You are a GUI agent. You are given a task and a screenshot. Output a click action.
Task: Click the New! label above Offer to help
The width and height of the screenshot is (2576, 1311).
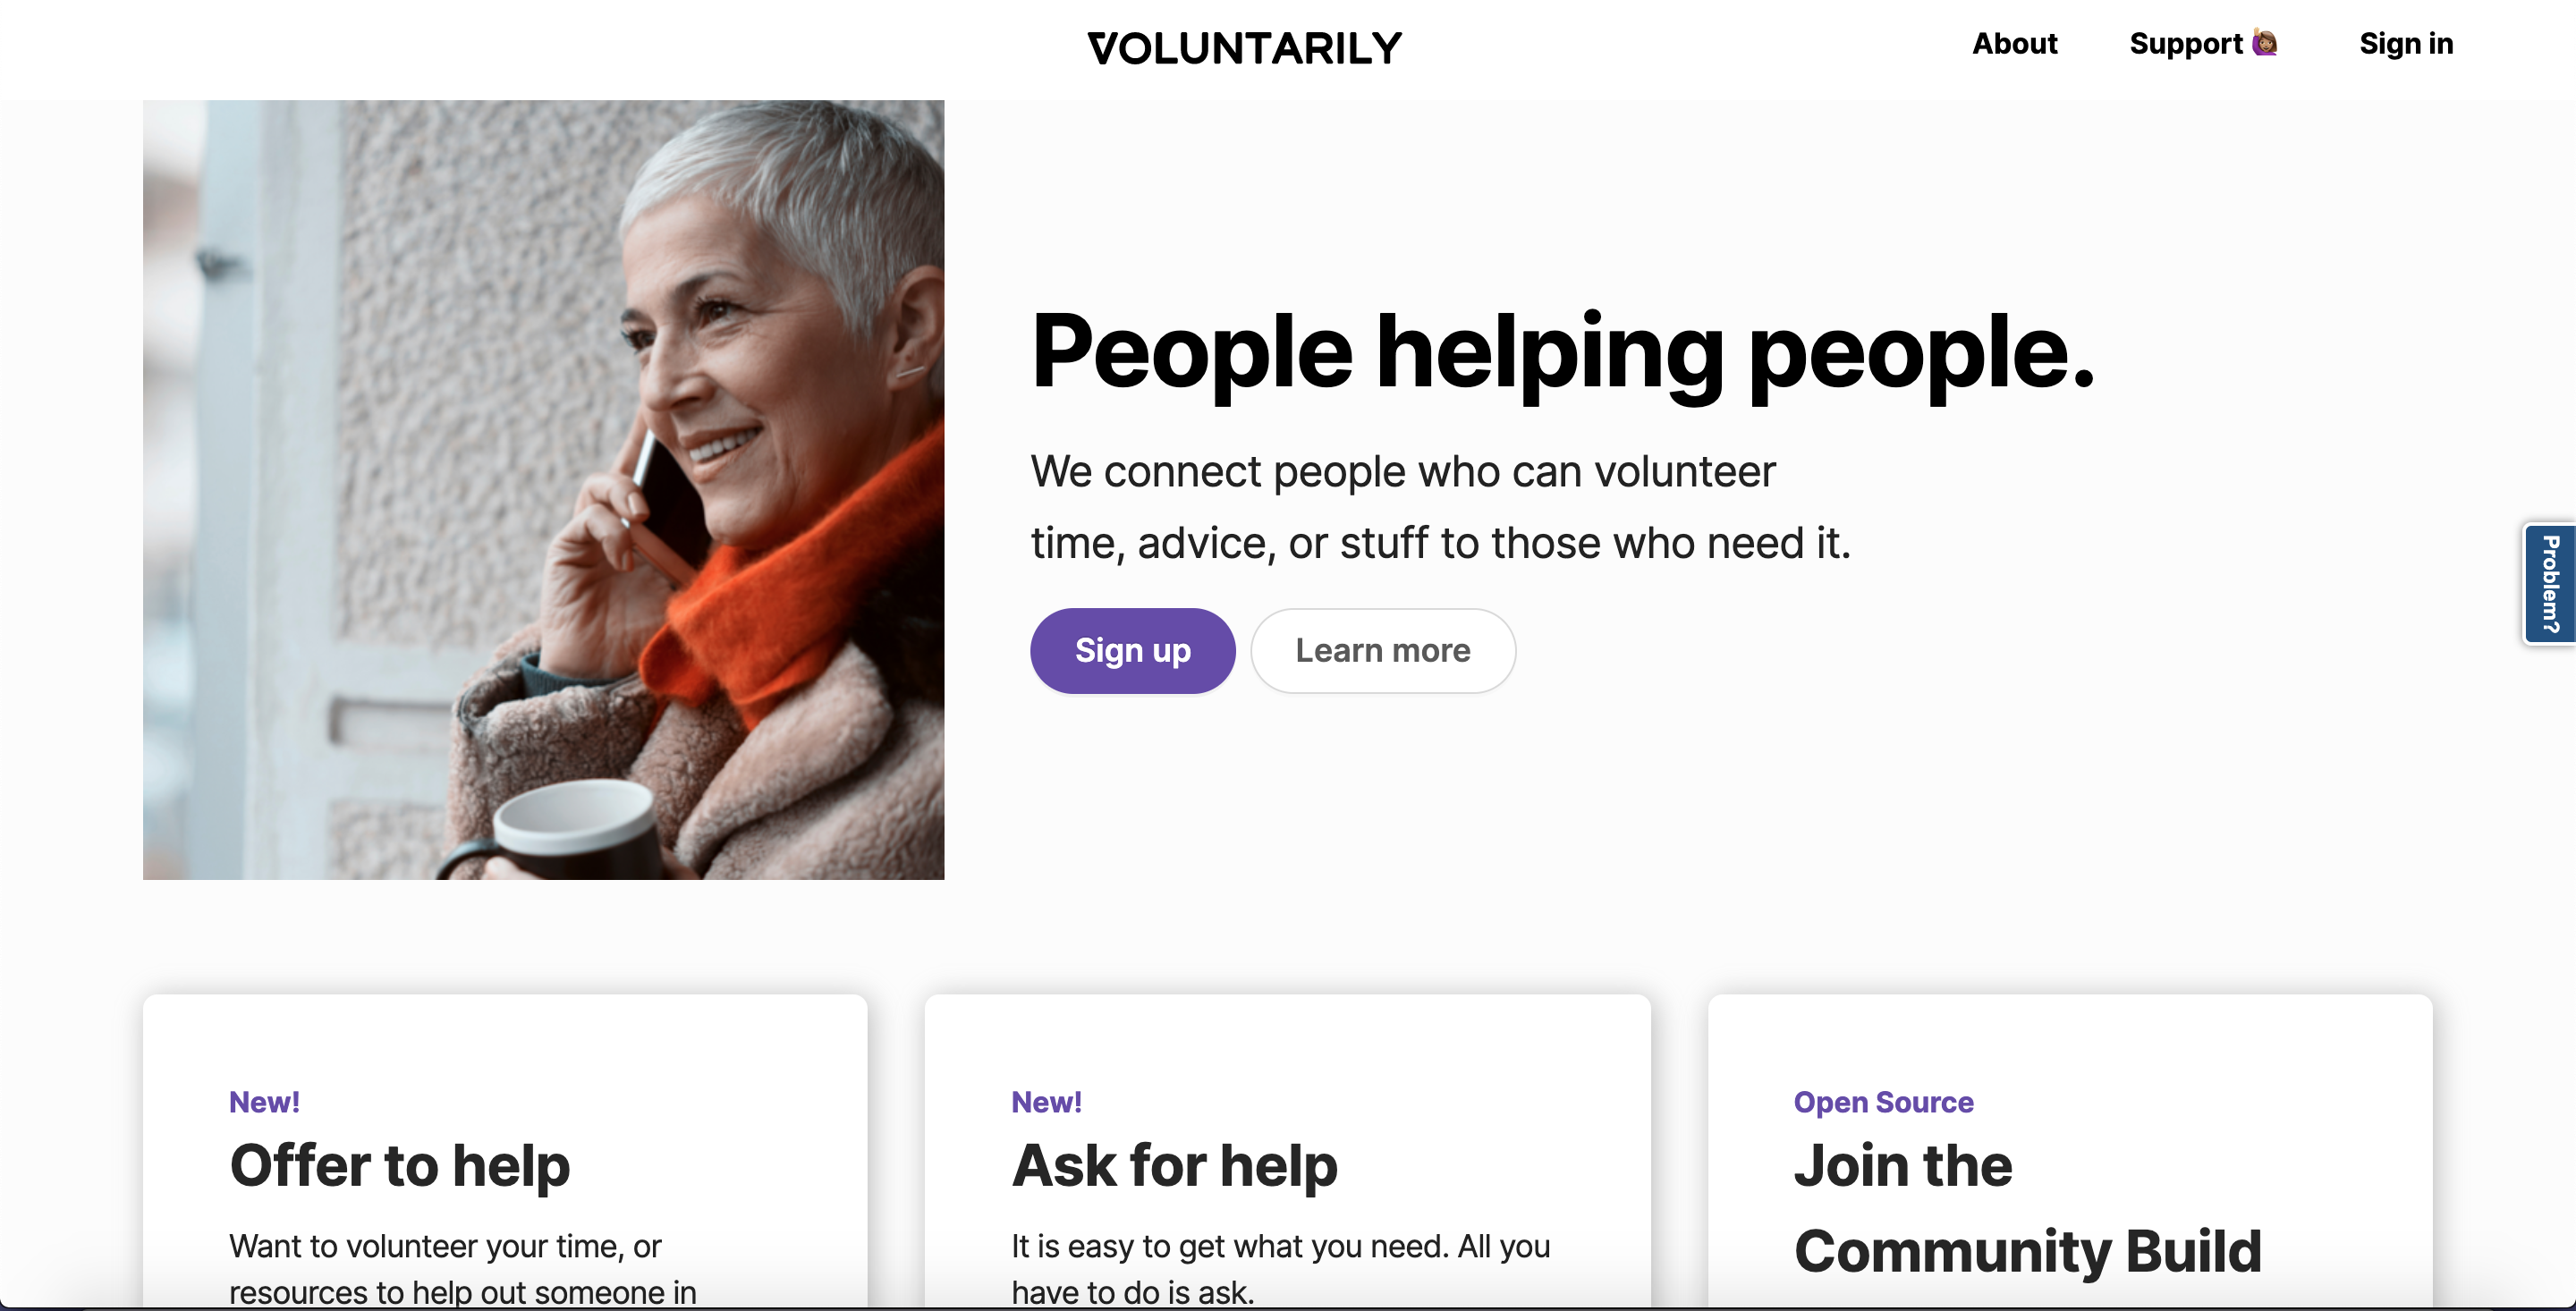pos(264,1102)
